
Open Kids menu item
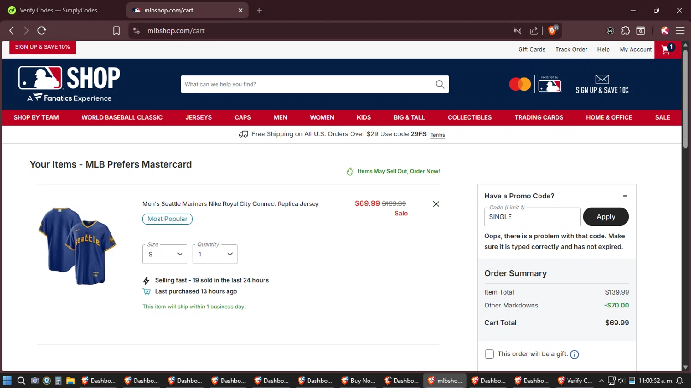coord(364,117)
